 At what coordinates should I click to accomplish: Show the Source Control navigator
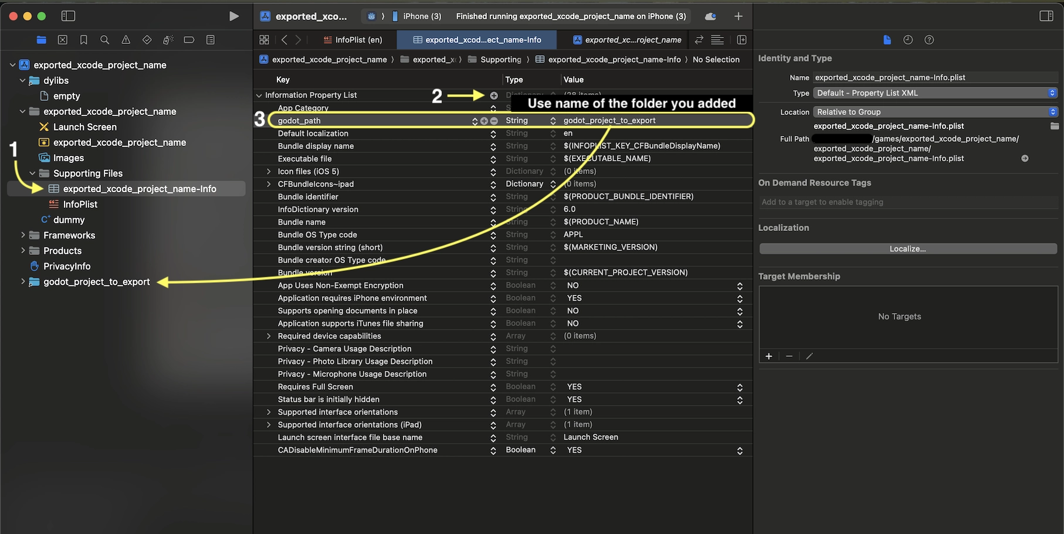pyautogui.click(x=62, y=40)
